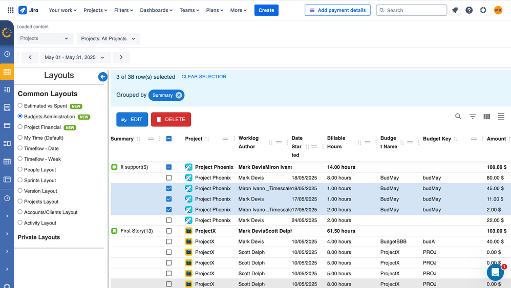This screenshot has height=288, width=511.
Task: Click the CLEAR SELECTION link
Action: click(x=204, y=77)
